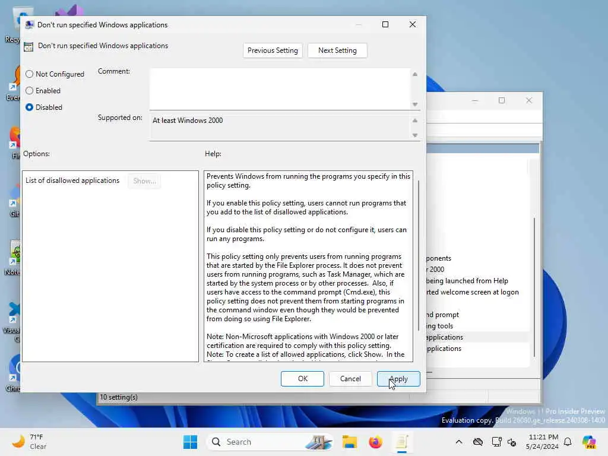608x456 pixels.
Task: Click the greyed Show... button
Action: (144, 181)
